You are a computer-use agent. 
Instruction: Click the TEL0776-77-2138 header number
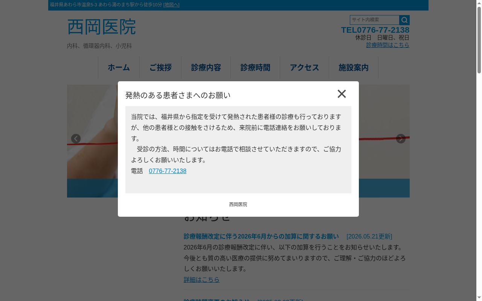coord(375,30)
